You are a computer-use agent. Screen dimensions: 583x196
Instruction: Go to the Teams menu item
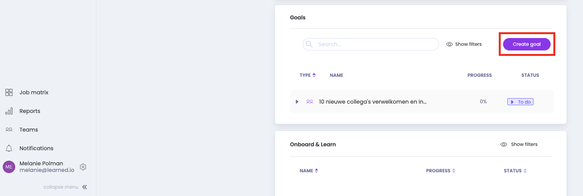click(x=28, y=130)
